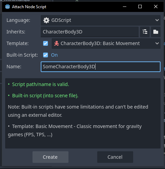Minimize the Attach Node Script window
The width and height of the screenshot is (165, 169).
[x=125, y=6]
